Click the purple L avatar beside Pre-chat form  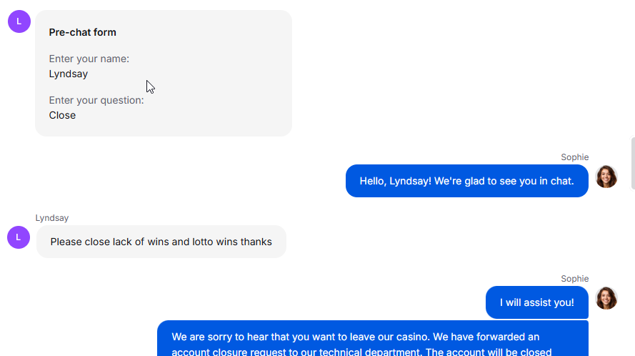(x=19, y=21)
